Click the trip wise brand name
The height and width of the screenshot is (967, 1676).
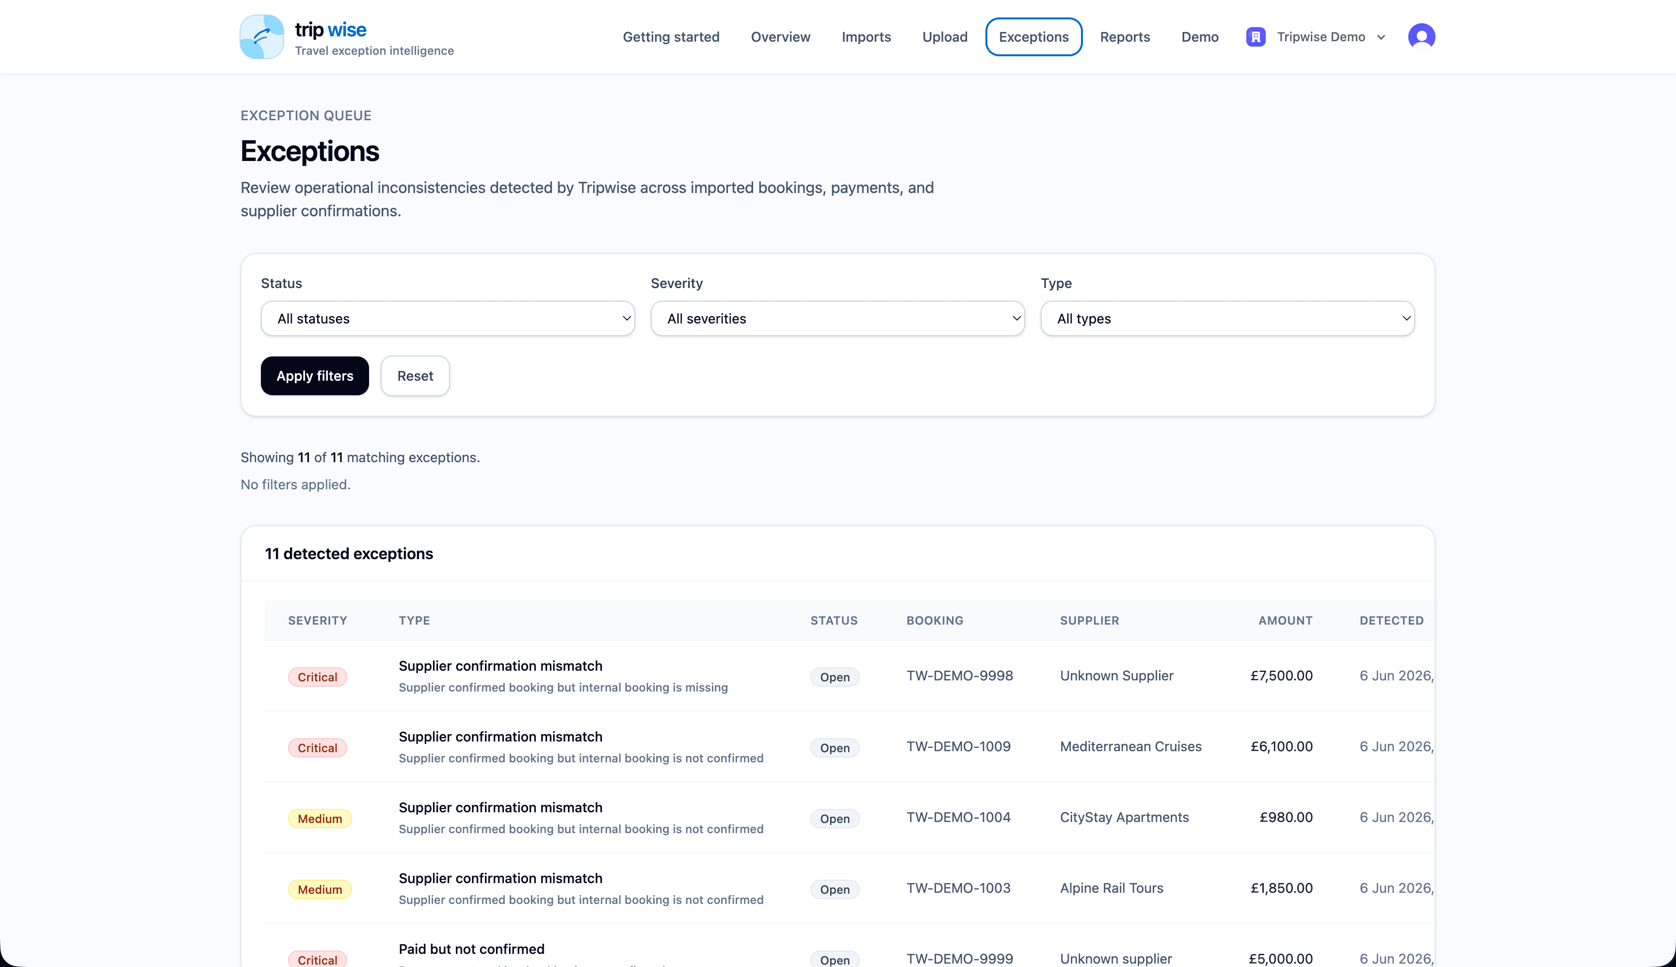point(330,29)
